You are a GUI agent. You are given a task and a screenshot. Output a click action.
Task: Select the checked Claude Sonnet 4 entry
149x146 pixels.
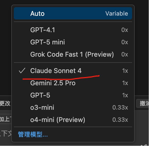(x=73, y=71)
